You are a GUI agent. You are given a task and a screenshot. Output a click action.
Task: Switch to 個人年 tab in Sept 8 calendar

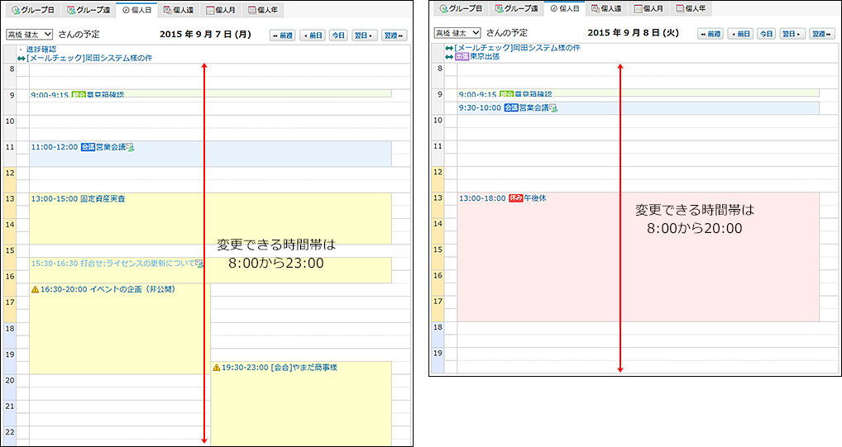691,8
